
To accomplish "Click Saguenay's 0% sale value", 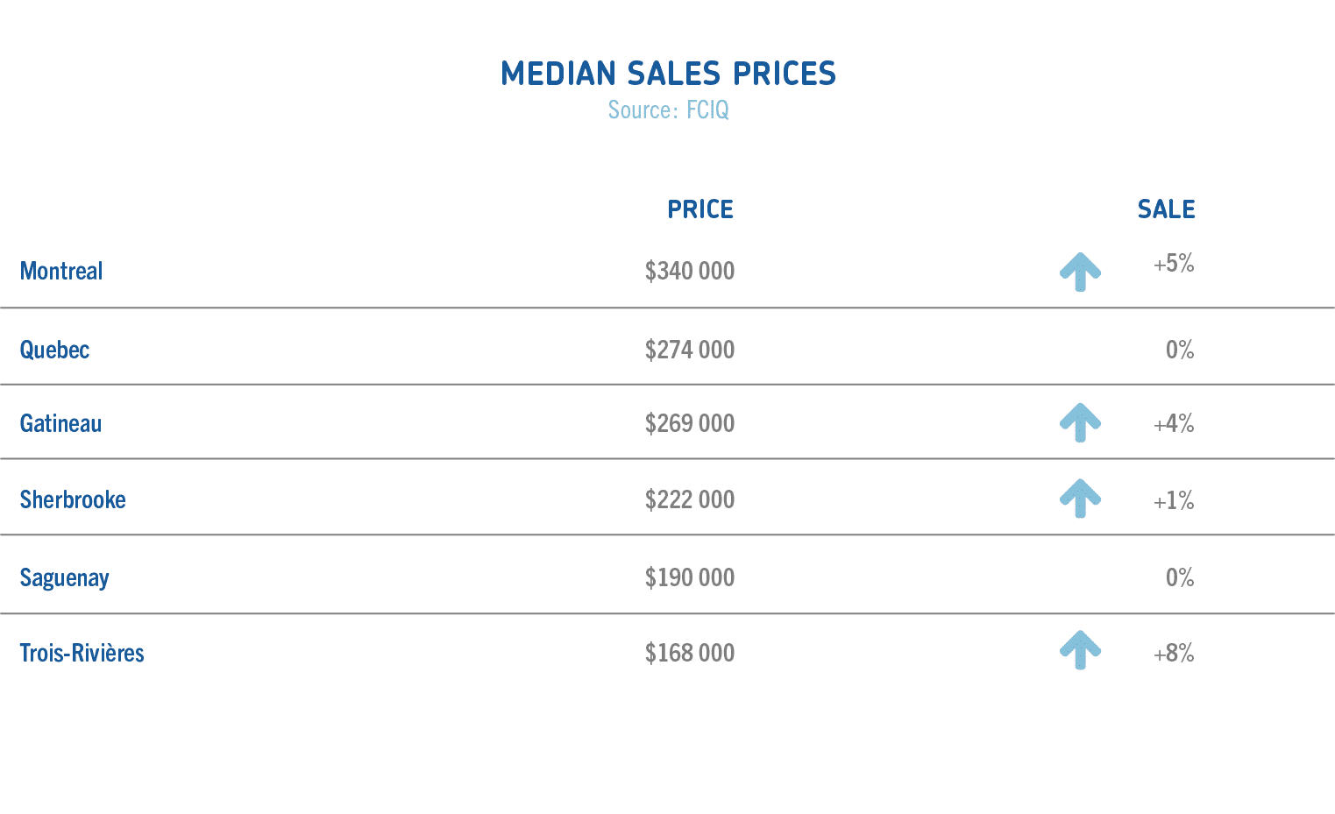I will click(x=1180, y=577).
